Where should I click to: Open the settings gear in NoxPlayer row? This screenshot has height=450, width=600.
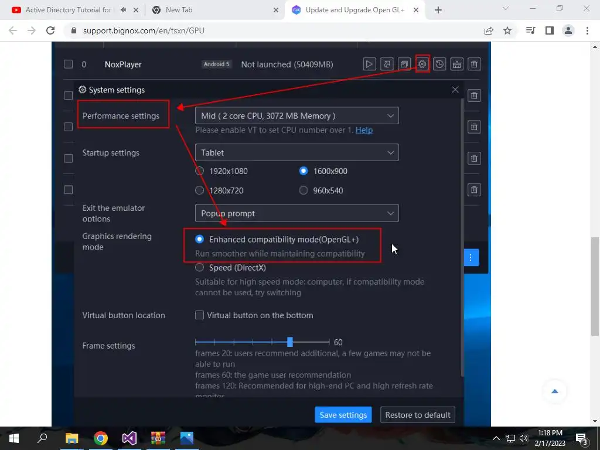(422, 64)
